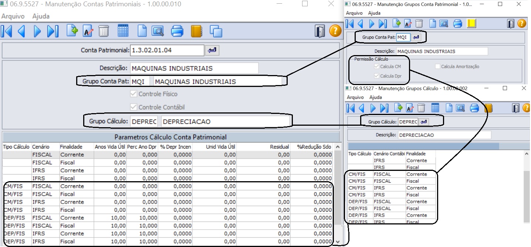Toggle the Controle Físico checkbox
The height and width of the screenshot is (247, 531).
pyautogui.click(x=133, y=94)
